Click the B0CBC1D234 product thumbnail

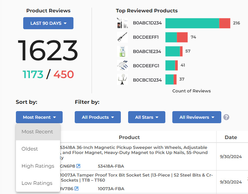coord(122,79)
